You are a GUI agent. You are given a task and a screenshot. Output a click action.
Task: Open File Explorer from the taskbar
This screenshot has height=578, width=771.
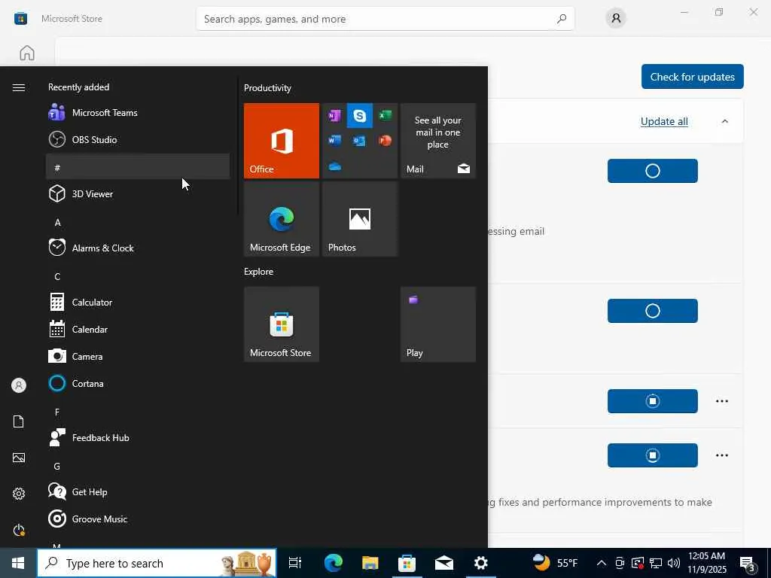370,563
